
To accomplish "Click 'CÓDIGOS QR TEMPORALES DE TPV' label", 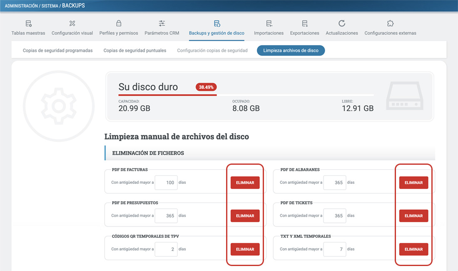I will click(x=145, y=236).
